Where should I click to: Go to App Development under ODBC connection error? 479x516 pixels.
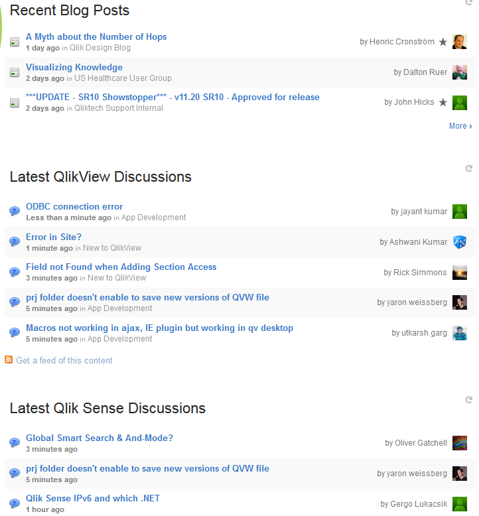(153, 218)
